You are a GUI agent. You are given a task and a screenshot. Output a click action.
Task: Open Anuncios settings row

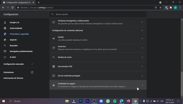tap(98, 48)
